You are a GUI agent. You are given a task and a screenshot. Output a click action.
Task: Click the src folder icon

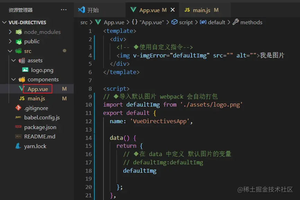(x=18, y=51)
